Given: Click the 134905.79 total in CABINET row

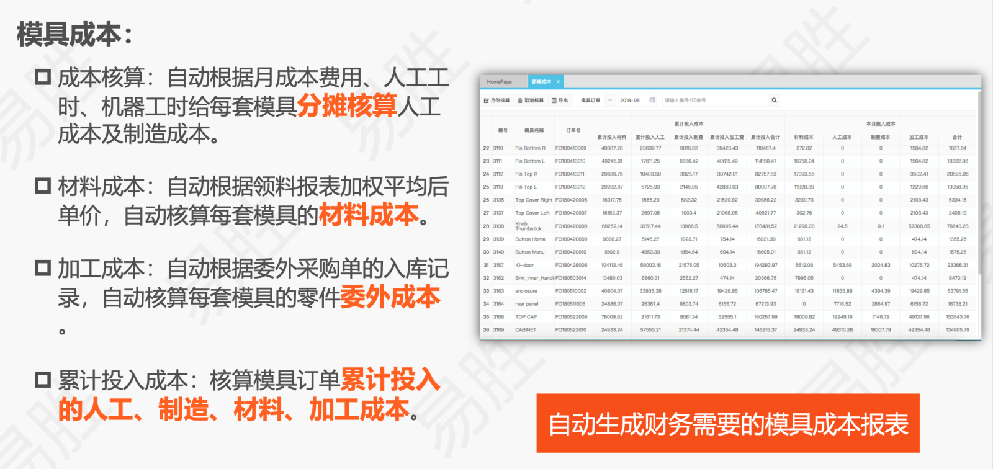Looking at the screenshot, I should click(958, 330).
